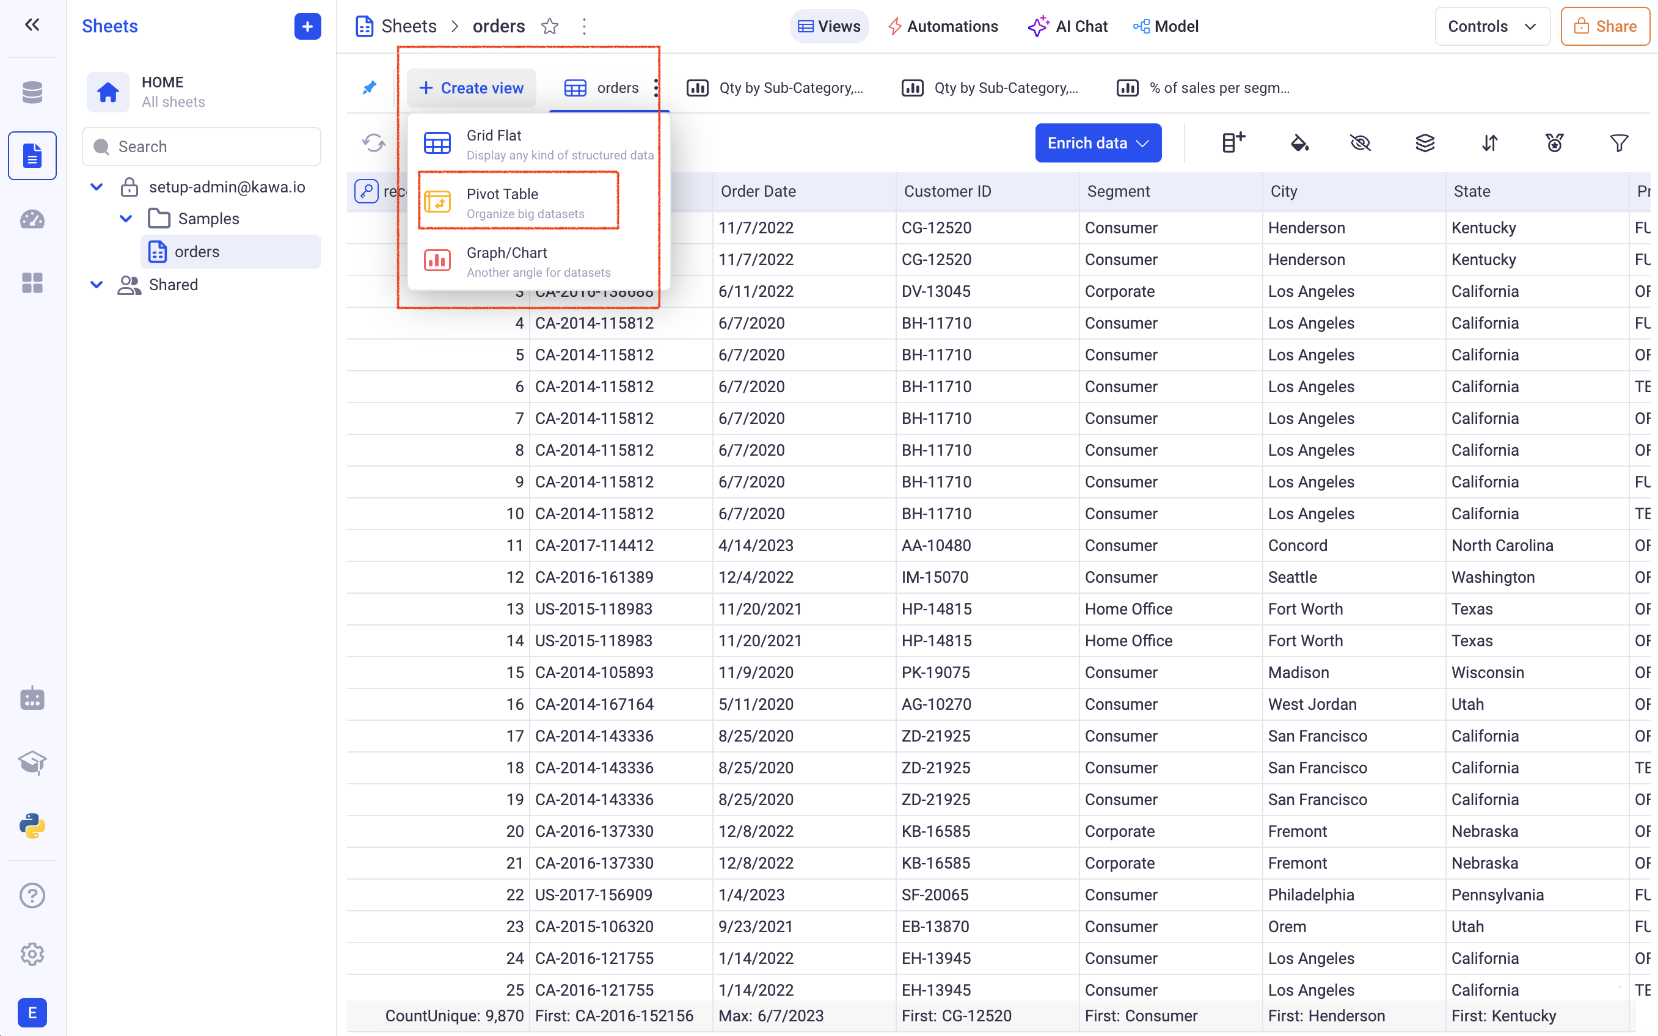Open the sort columns icon
The height and width of the screenshot is (1036, 1658).
[x=1489, y=143]
